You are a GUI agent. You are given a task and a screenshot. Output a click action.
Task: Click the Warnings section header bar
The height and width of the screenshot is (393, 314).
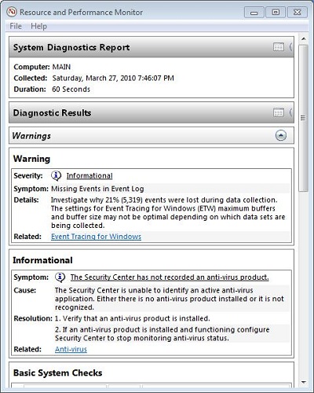click(152, 135)
